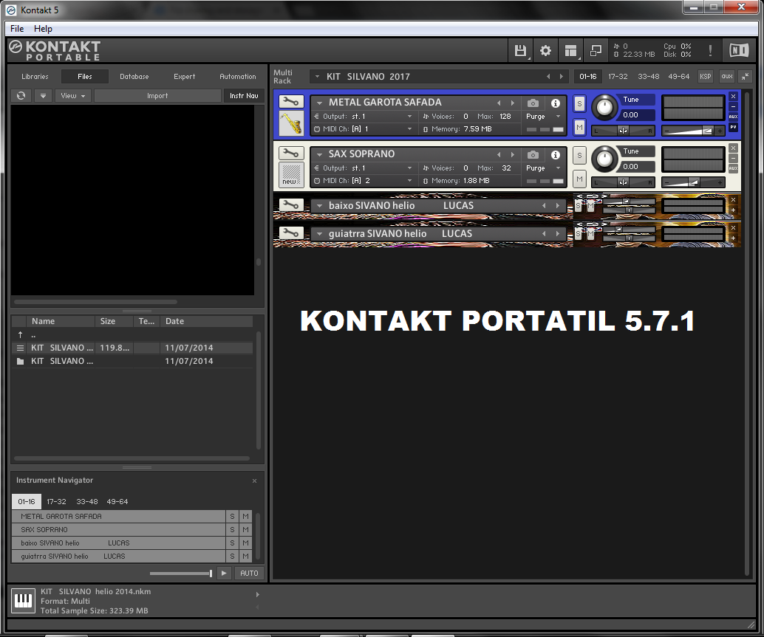Screen dimensions: 764x637
Task: Solo SAX SOPRANO in the rack
Action: 579,155
